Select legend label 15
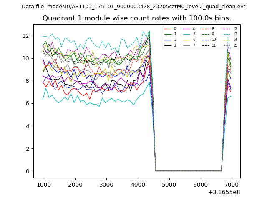Screen dimensions: 267x200 235,45
